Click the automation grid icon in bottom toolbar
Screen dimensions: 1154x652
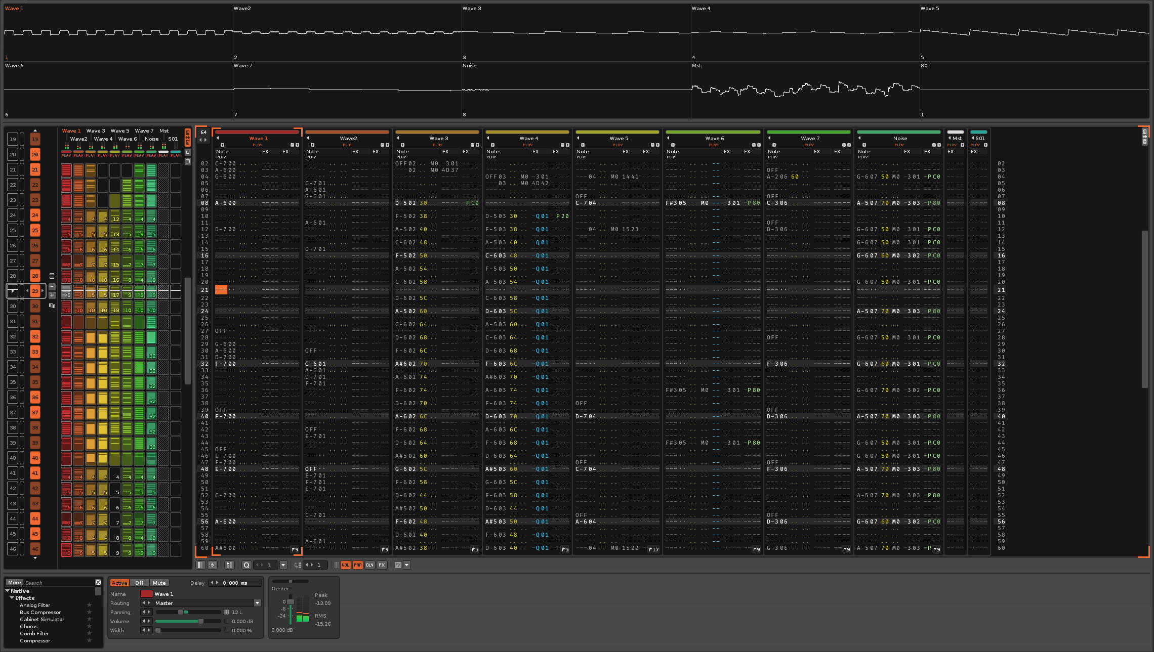(229, 565)
